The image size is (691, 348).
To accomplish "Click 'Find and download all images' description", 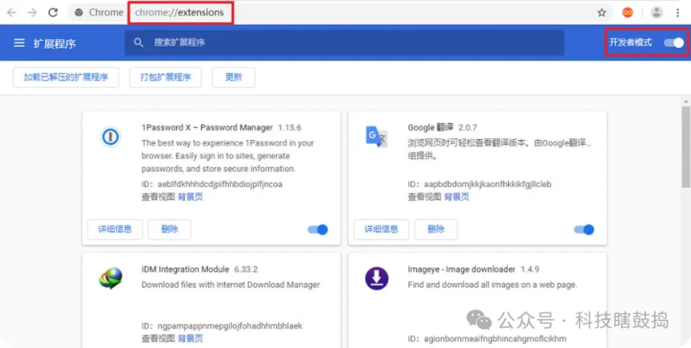I will click(492, 285).
